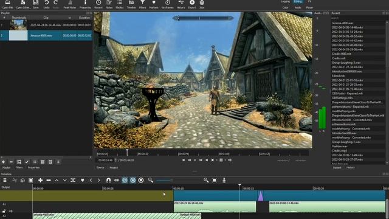This screenshot has height=219, width=389.
Task: Fast forward the player
Action: point(201,160)
